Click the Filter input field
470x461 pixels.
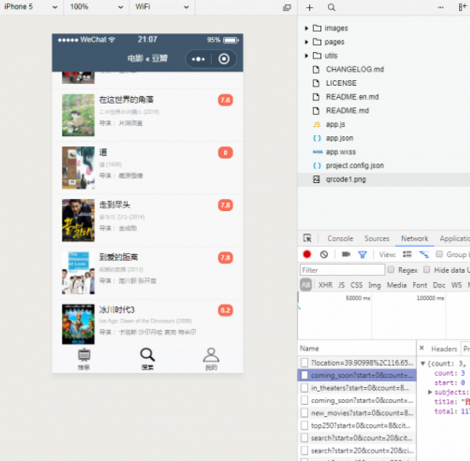pos(342,270)
